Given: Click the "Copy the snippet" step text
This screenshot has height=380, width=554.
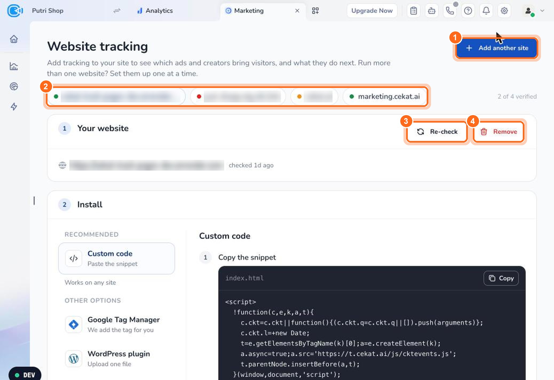Looking at the screenshot, I should pyautogui.click(x=247, y=257).
